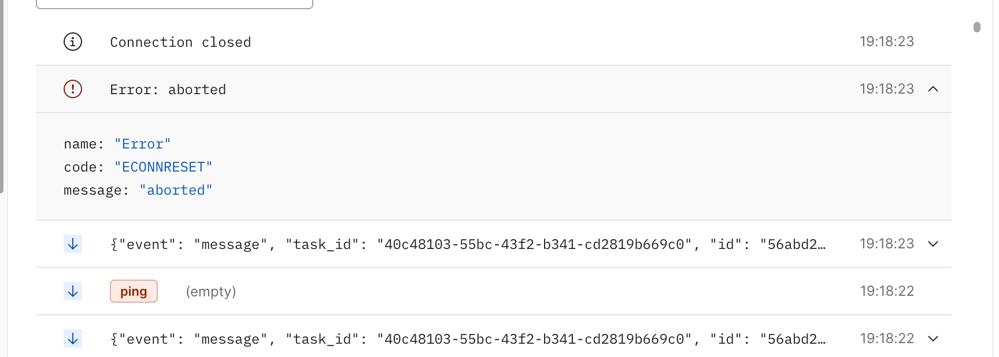Click the blue down-arrow icon on the 19:18:22 message event
Screen dimensions: 999x357
coord(72,339)
